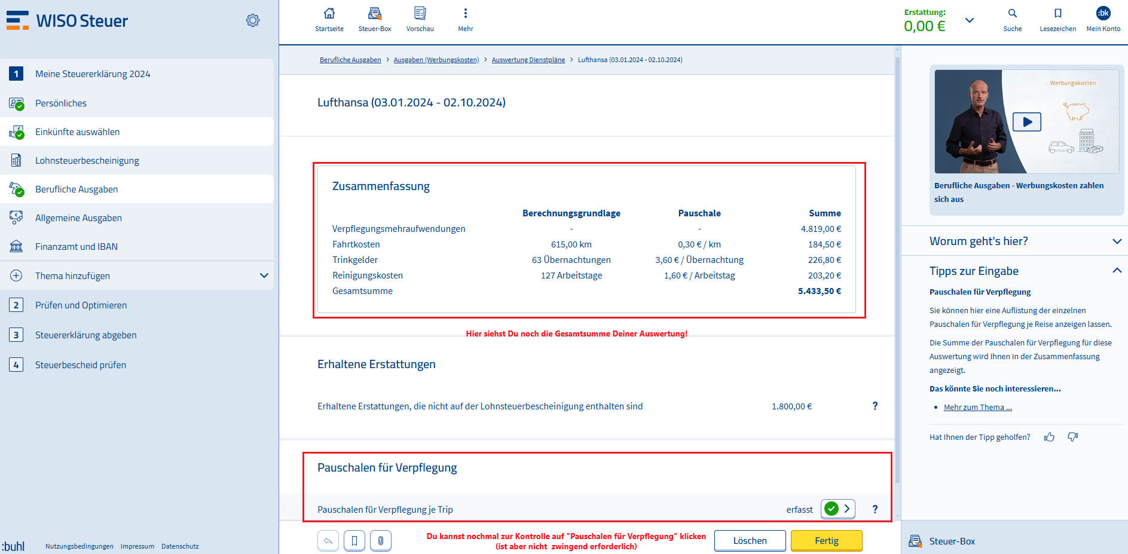Select Trinkgelder 63 Übernachtungen value
This screenshot has height=554, width=1128.
pos(571,260)
